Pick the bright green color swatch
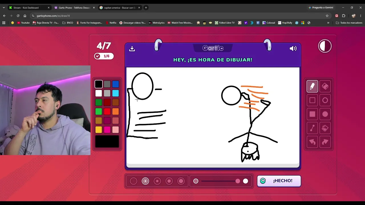Screen dimensions: 365x205 click(99, 111)
